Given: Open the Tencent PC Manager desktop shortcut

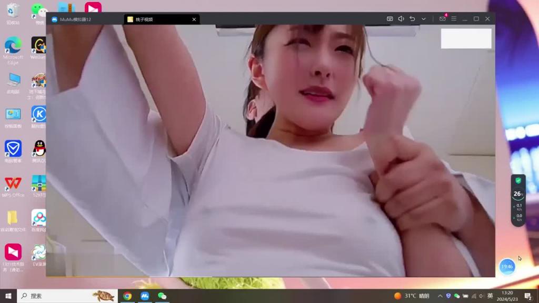Looking at the screenshot, I should pos(13,151).
